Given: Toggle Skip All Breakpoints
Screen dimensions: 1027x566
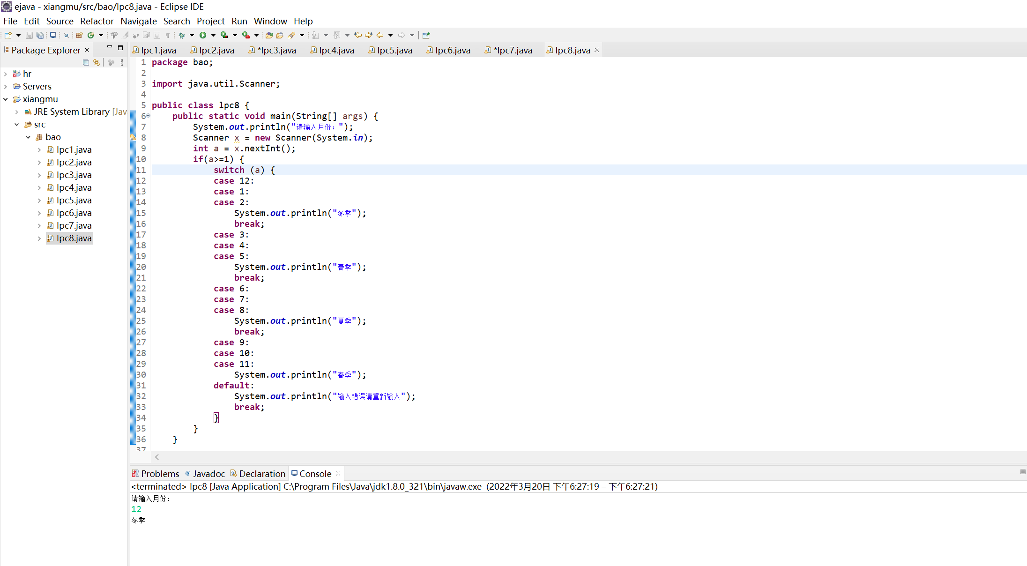Looking at the screenshot, I should click(x=66, y=35).
